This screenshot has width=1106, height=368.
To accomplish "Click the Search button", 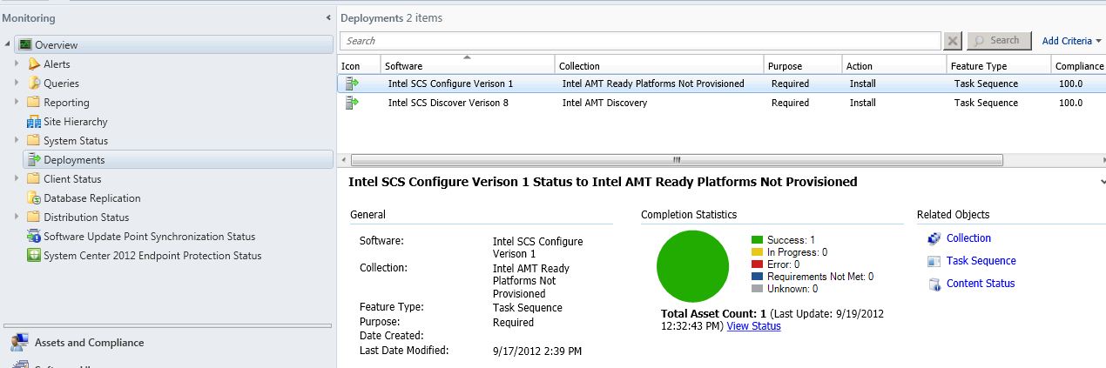I will coord(998,41).
